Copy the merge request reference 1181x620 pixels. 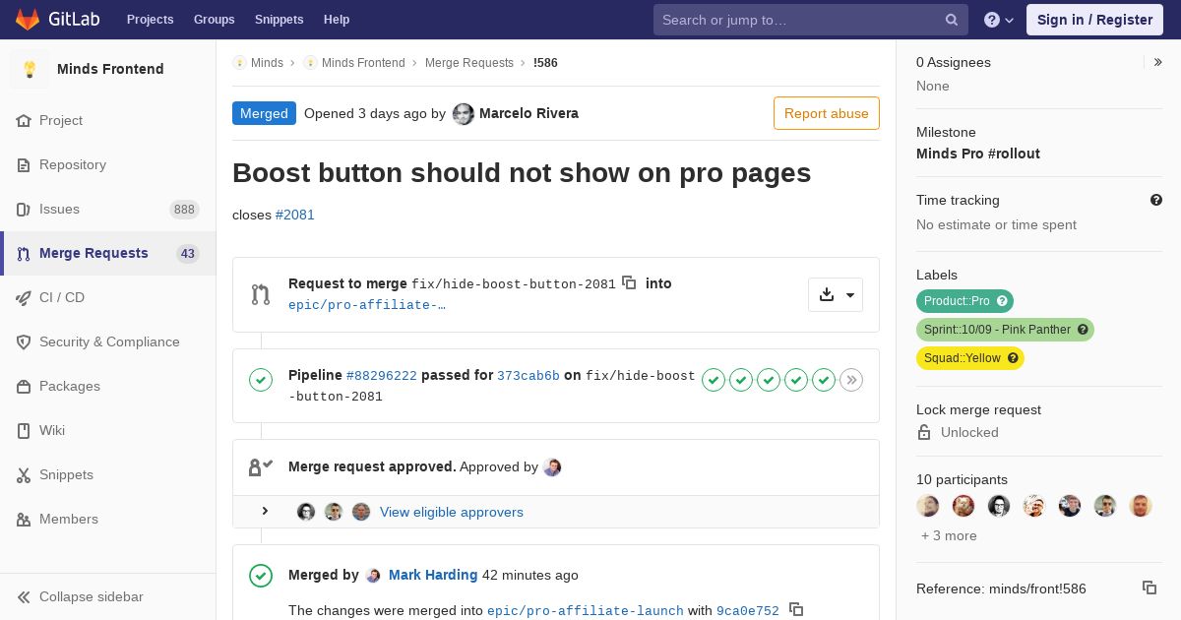tap(1149, 588)
